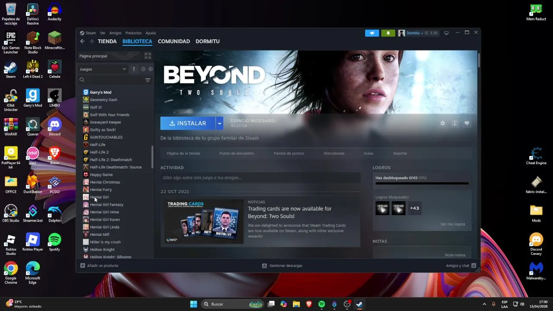553x311 pixels.
Task: Click the activity status input box
Action: point(260,178)
